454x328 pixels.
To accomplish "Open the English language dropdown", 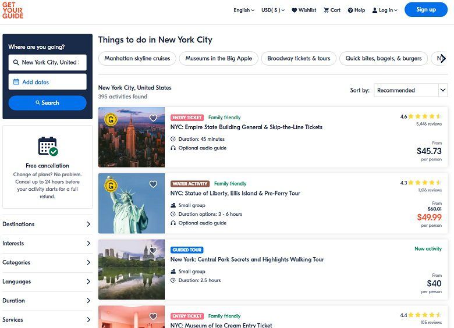I will [x=244, y=10].
